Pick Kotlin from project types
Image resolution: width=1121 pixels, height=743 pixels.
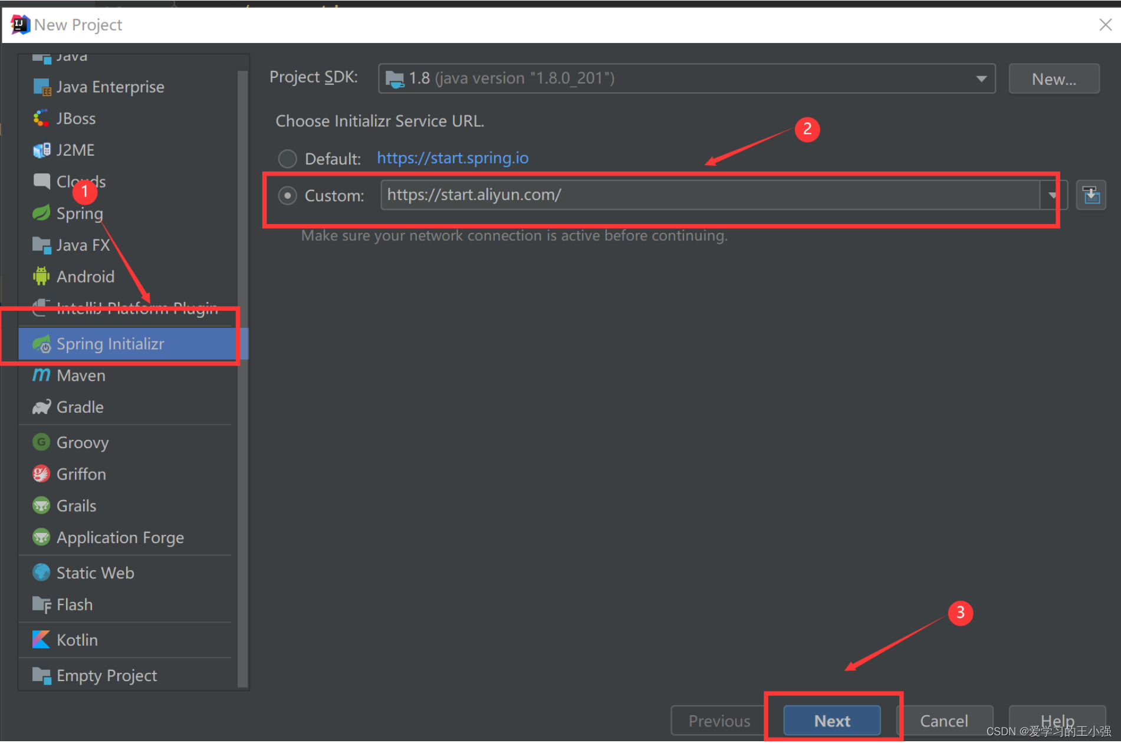tap(77, 640)
